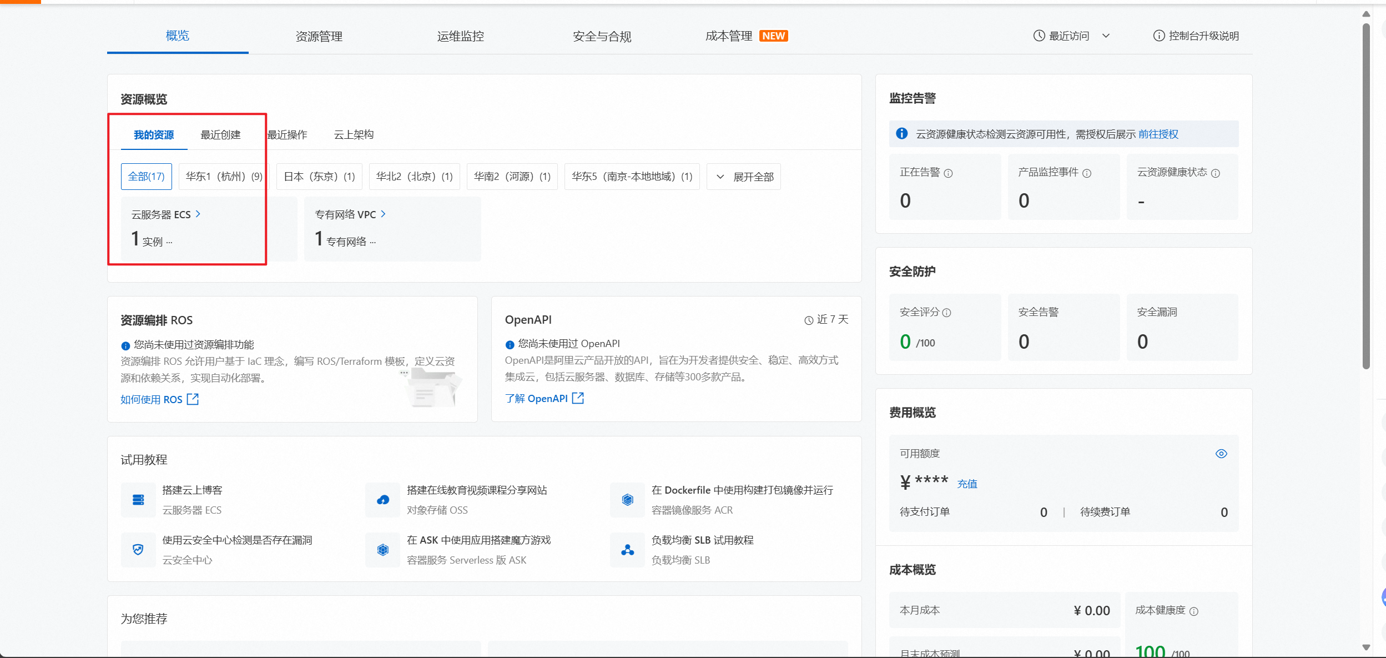Filter by 华东1（杭州）(9) region
Screen dimensions: 1386x658
pyautogui.click(x=224, y=177)
